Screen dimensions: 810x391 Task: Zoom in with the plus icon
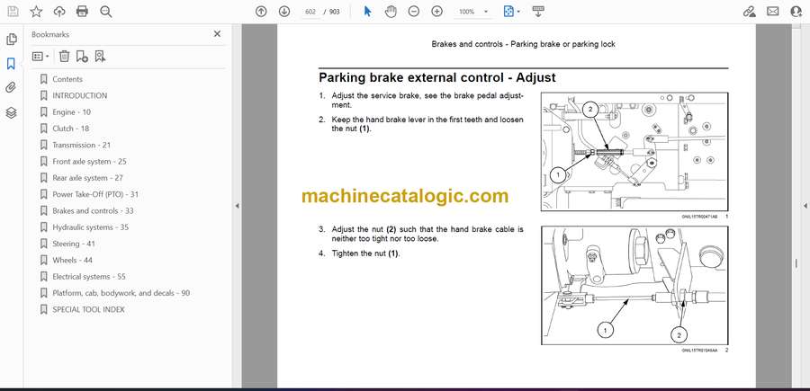[437, 12]
